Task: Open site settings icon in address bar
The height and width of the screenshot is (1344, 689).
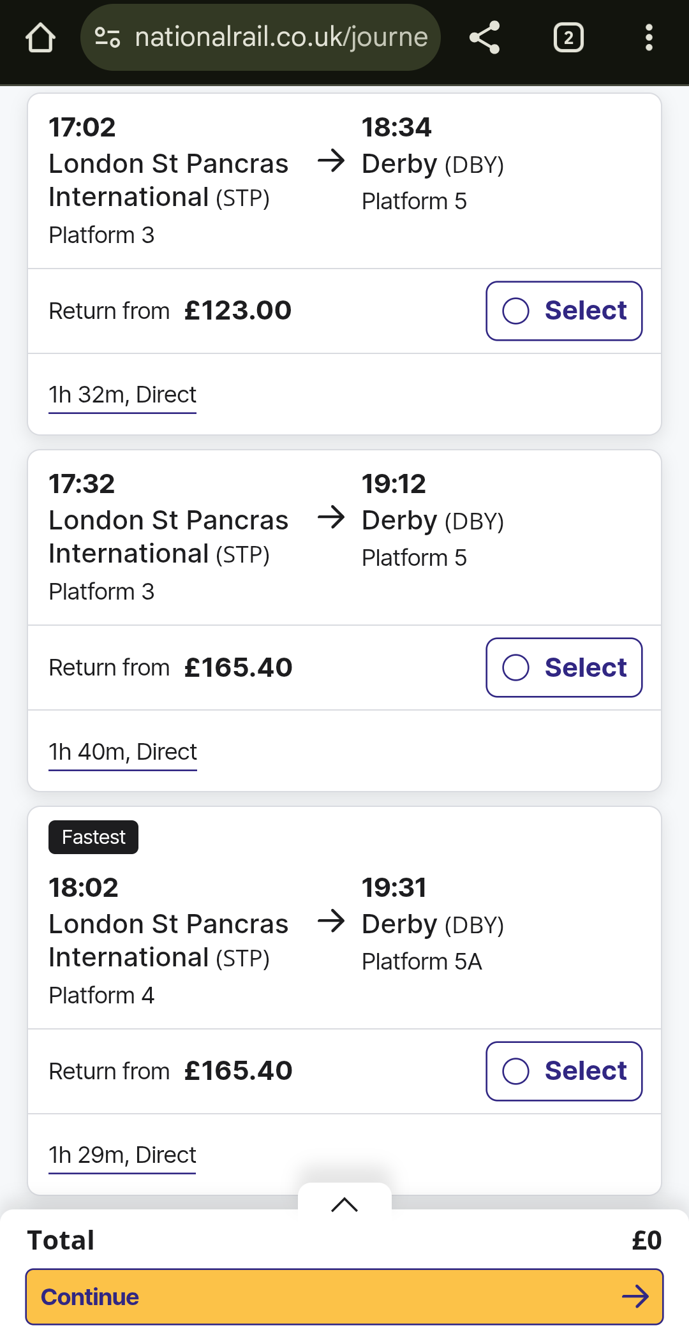Action: point(107,38)
